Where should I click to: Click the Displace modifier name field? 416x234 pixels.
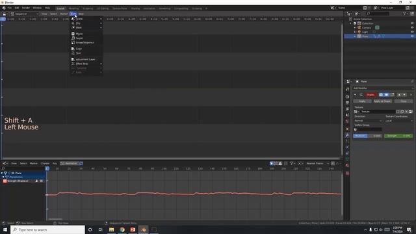(x=370, y=95)
